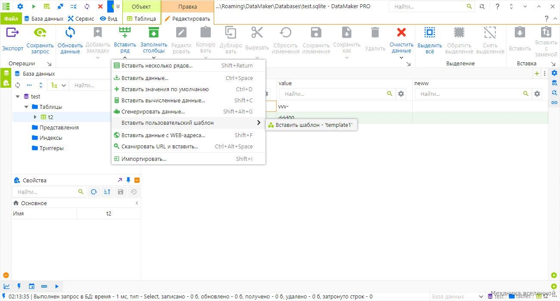The image size is (560, 301).
Task: Click the red X icon in the quick toolbar
Action: [x=100, y=6]
